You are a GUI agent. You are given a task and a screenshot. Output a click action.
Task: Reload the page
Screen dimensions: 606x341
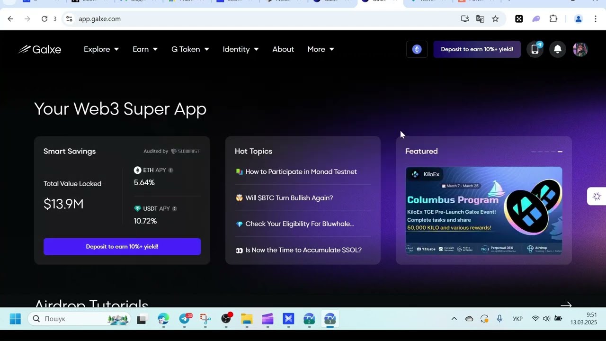(45, 19)
